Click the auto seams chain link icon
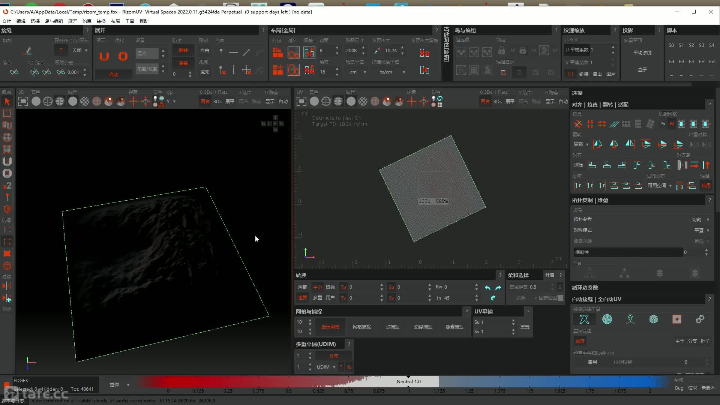 [700, 319]
